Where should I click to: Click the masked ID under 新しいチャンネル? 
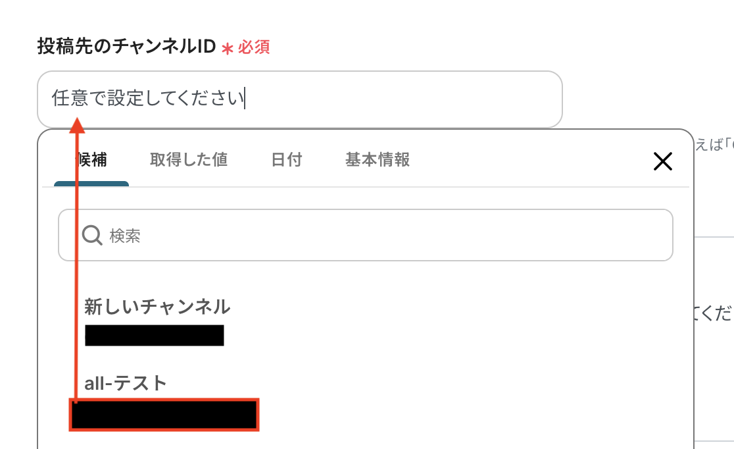coord(155,335)
